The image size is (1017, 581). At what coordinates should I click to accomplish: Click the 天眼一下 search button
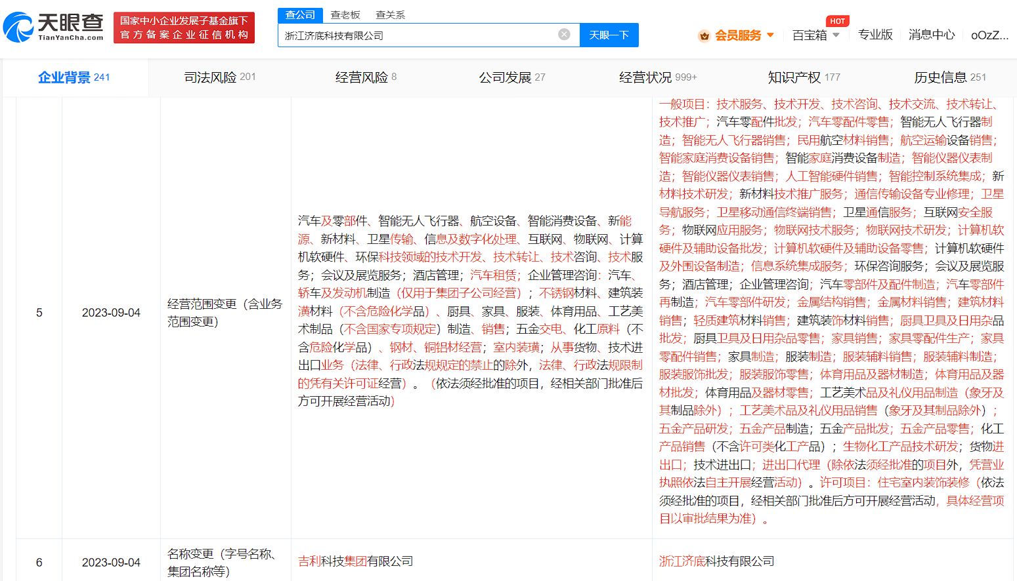click(609, 35)
